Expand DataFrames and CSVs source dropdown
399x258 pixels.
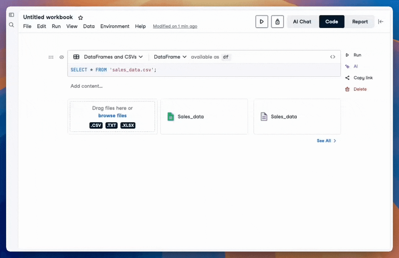coord(113,57)
